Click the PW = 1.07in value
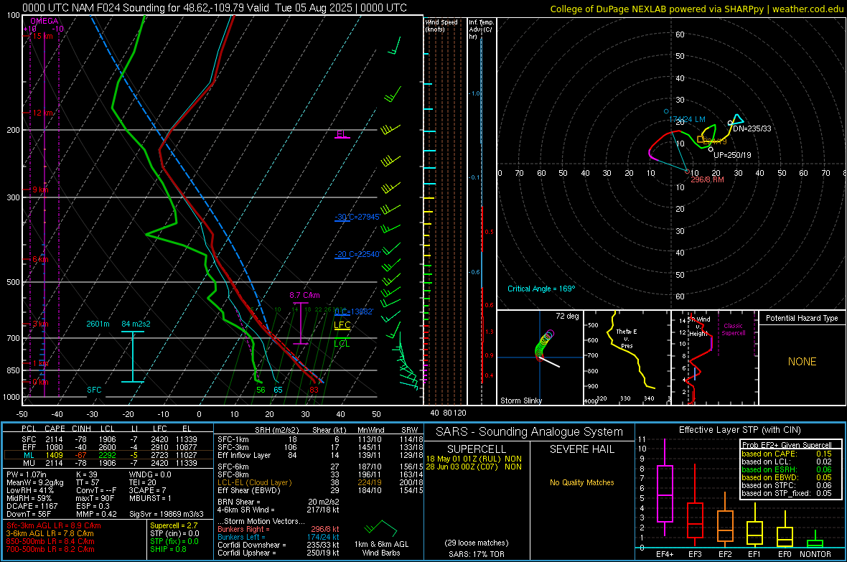 point(29,474)
